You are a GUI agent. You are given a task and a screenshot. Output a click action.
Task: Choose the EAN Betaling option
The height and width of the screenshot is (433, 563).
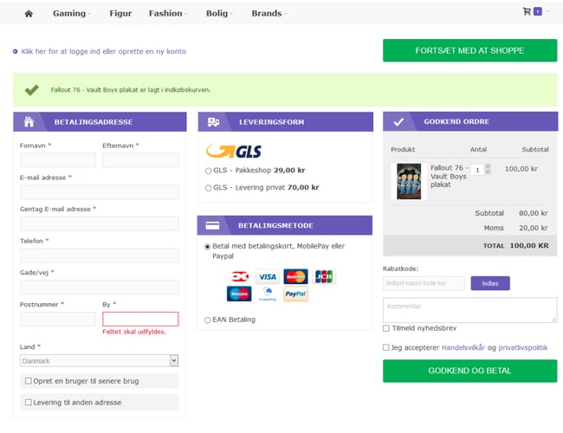(207, 320)
